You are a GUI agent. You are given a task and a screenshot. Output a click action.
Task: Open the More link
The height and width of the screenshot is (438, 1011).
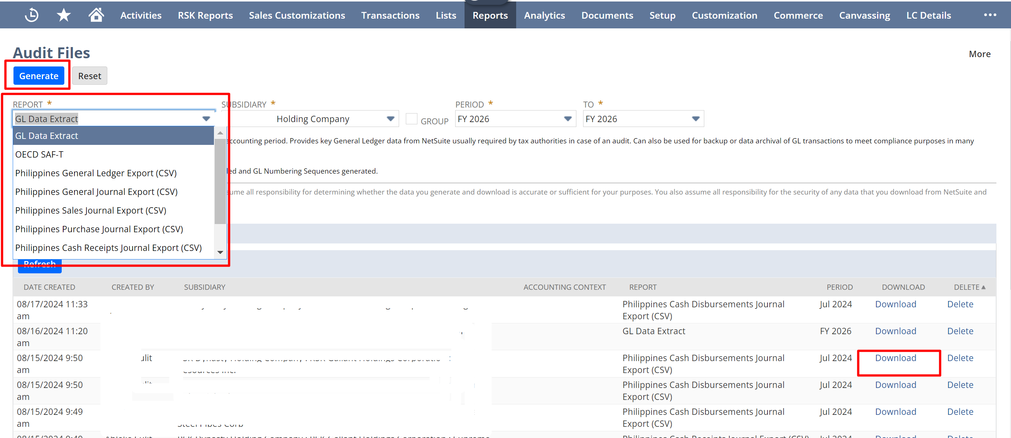click(979, 54)
